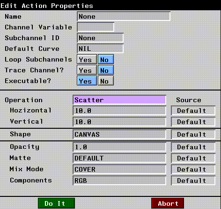Select No for Trace Channel
The image size is (221, 209).
click(106, 70)
